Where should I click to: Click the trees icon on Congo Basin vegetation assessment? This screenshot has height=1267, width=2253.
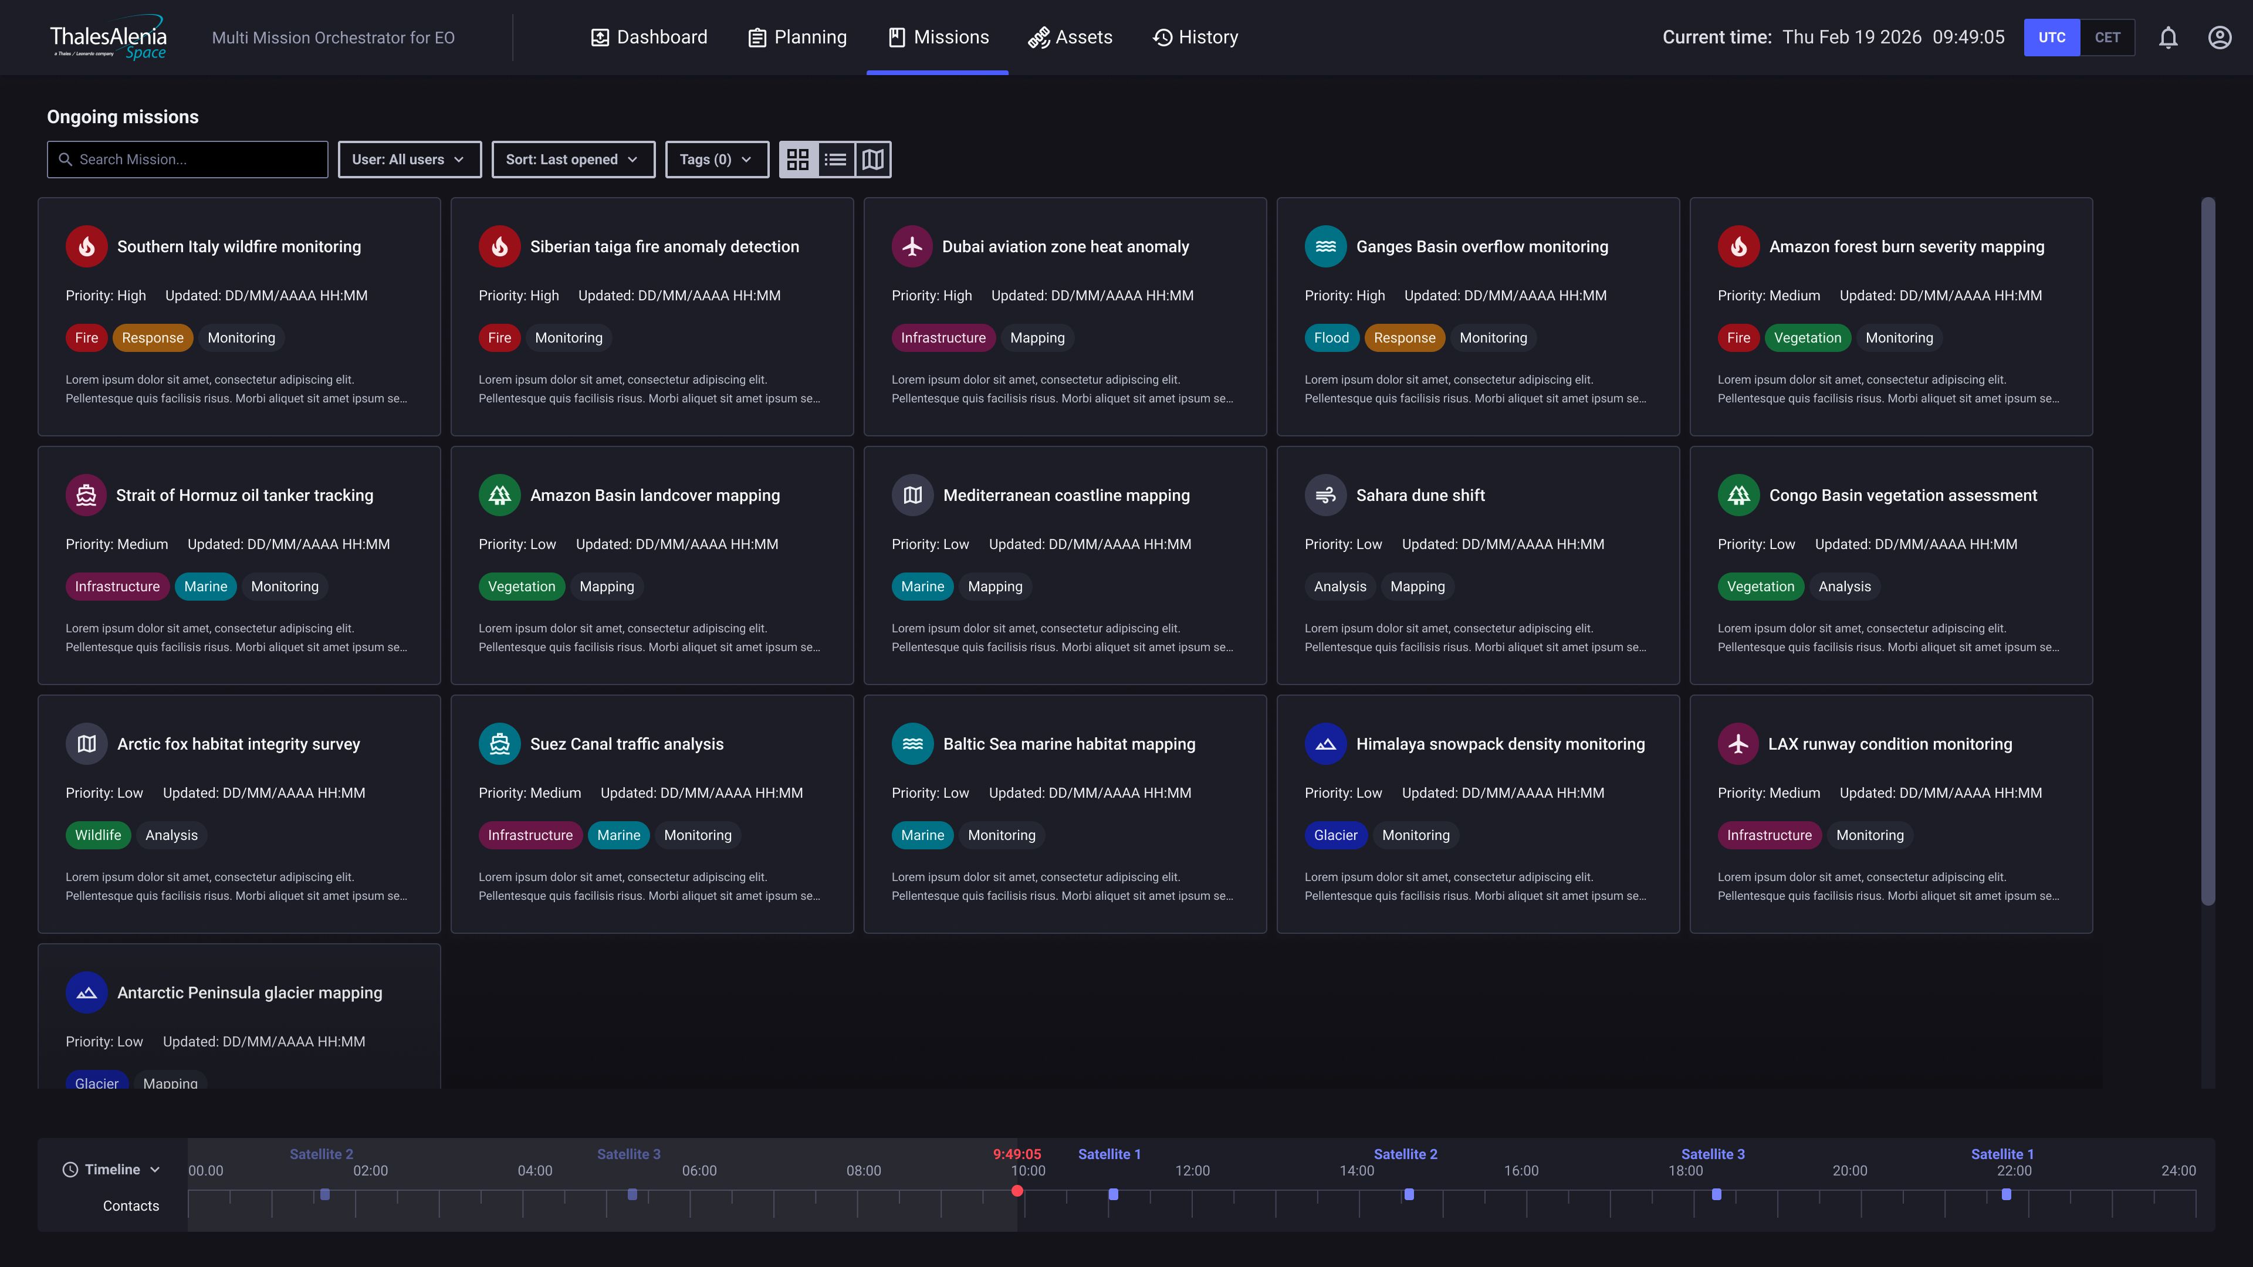coord(1738,495)
